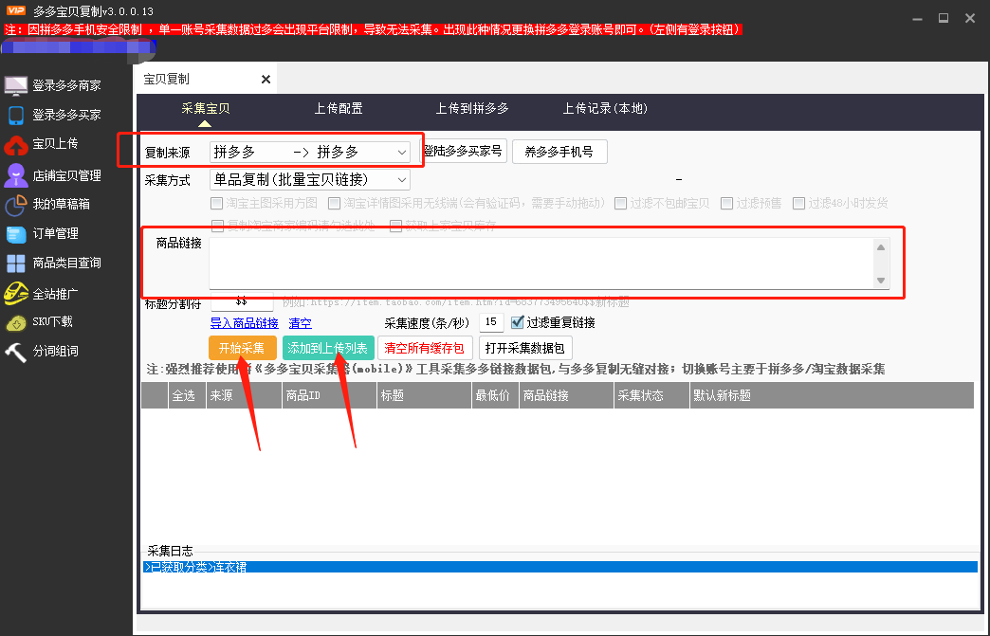Click the 采集速度 value field showing 15
This screenshot has height=636, width=990.
point(491,322)
